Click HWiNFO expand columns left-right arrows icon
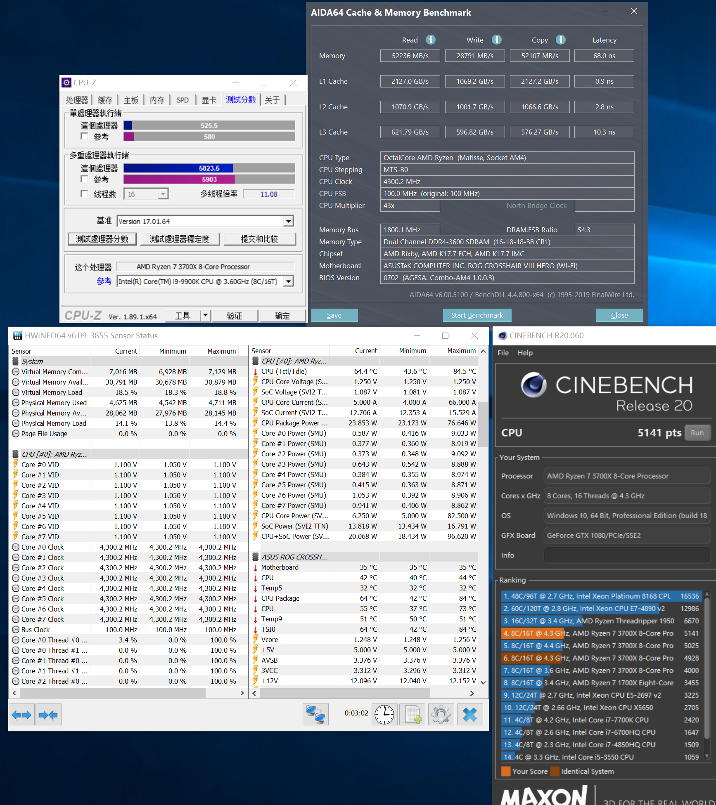Screen dimensions: 716x805 (22, 715)
